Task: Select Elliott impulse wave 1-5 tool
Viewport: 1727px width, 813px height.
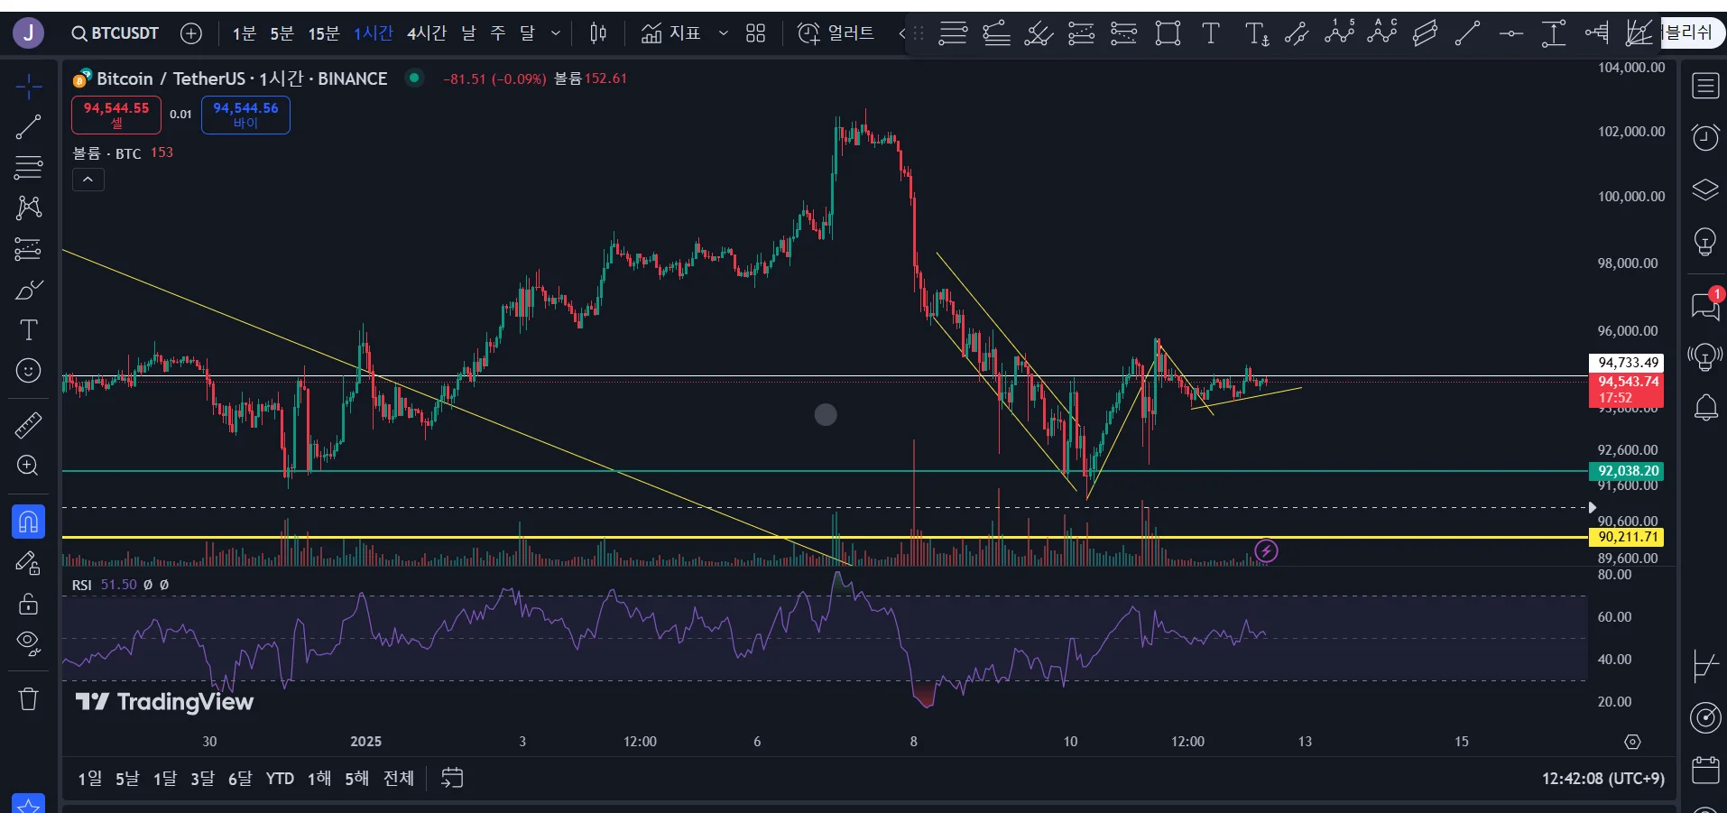Action: click(x=1340, y=34)
